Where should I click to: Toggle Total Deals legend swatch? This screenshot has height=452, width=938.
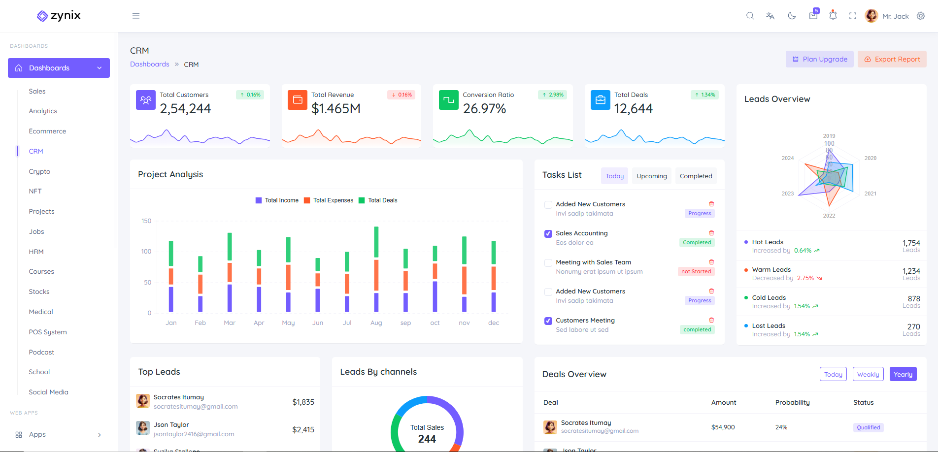click(x=362, y=200)
